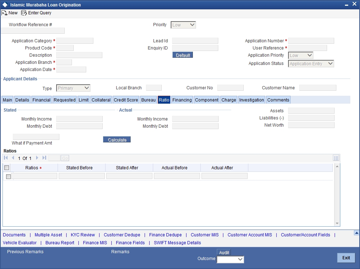Click Ratios grid scrollbar up arrow

point(337,166)
